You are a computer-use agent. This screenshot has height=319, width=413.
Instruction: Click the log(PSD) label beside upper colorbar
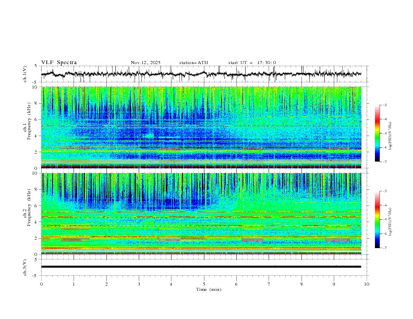tap(390, 136)
